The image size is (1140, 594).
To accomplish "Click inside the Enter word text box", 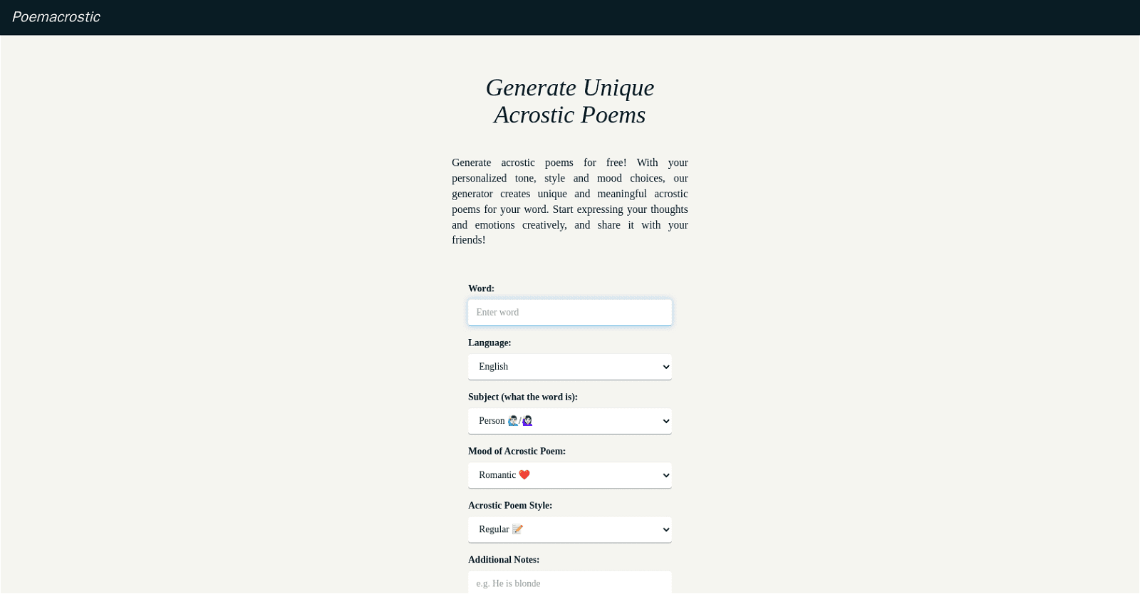I will [x=569, y=312].
